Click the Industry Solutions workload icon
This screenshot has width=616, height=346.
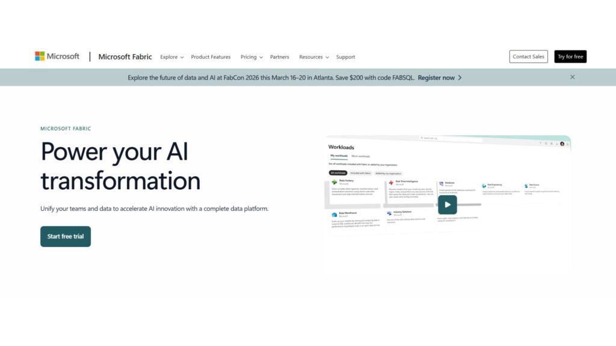click(390, 213)
